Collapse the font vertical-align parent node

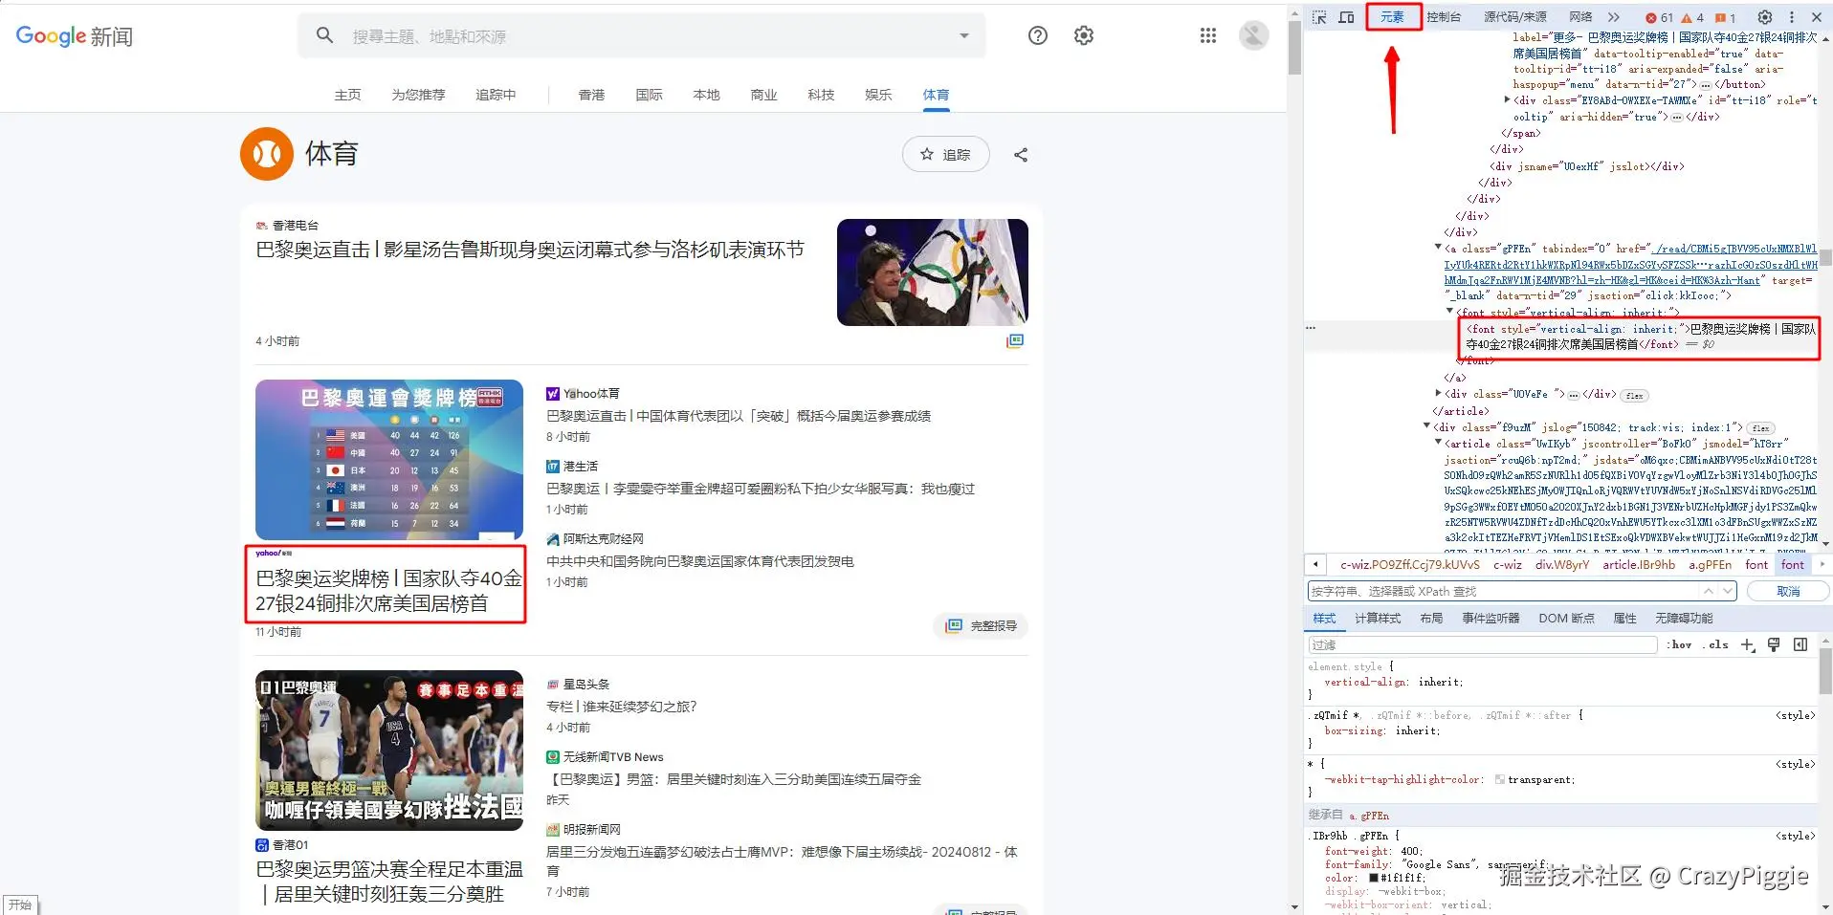click(x=1449, y=312)
